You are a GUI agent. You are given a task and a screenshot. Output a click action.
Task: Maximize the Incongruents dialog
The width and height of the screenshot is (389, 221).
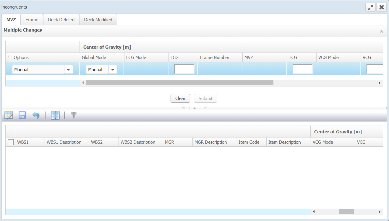(x=370, y=7)
